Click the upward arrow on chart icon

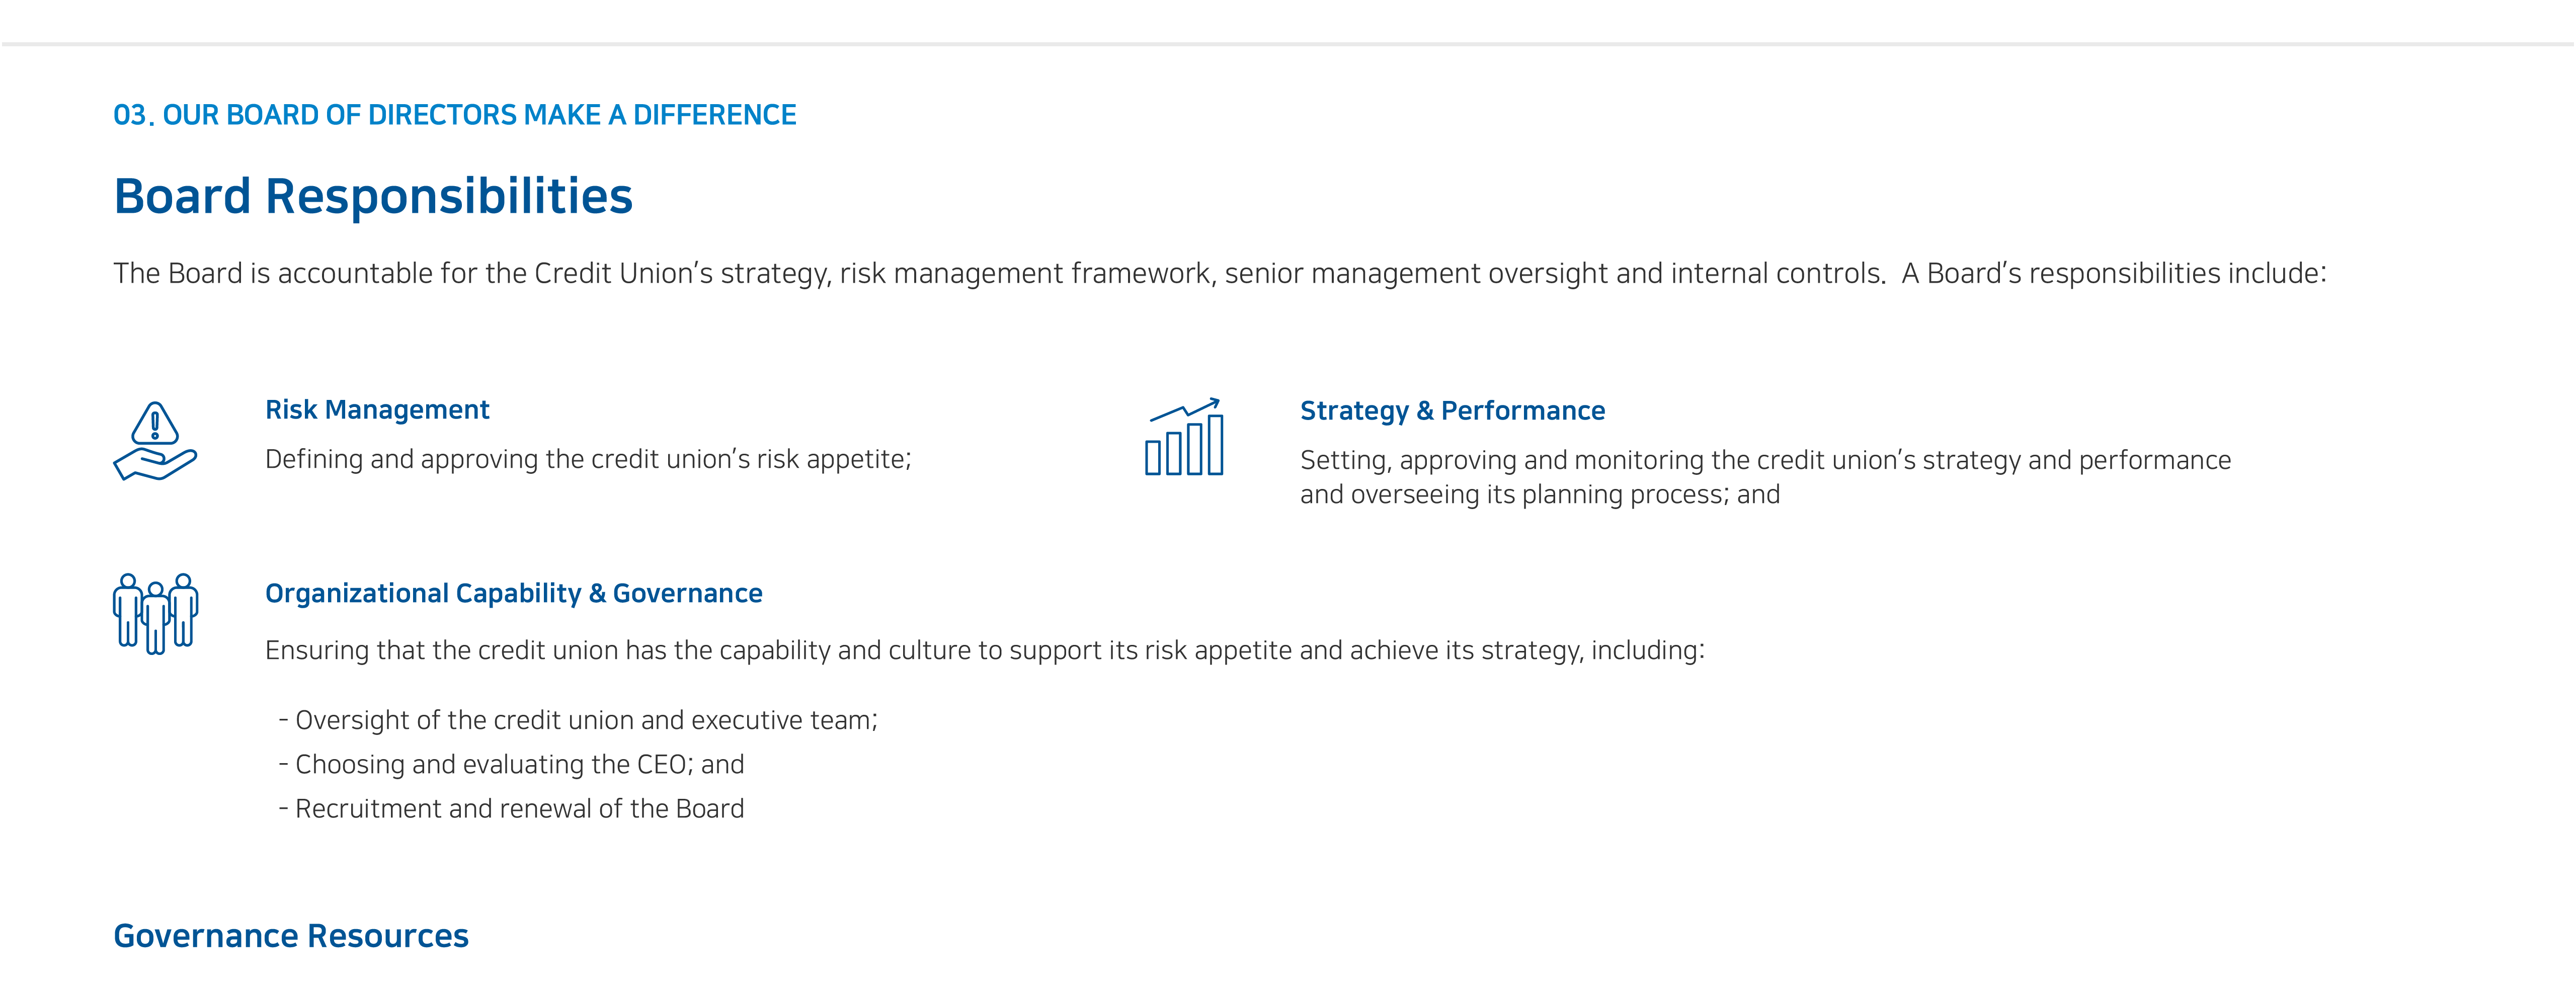click(1185, 409)
